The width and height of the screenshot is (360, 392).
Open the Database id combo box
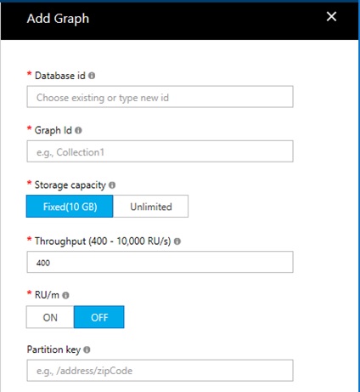(x=160, y=97)
